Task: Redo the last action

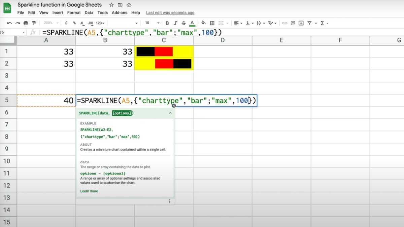Action: (18, 23)
